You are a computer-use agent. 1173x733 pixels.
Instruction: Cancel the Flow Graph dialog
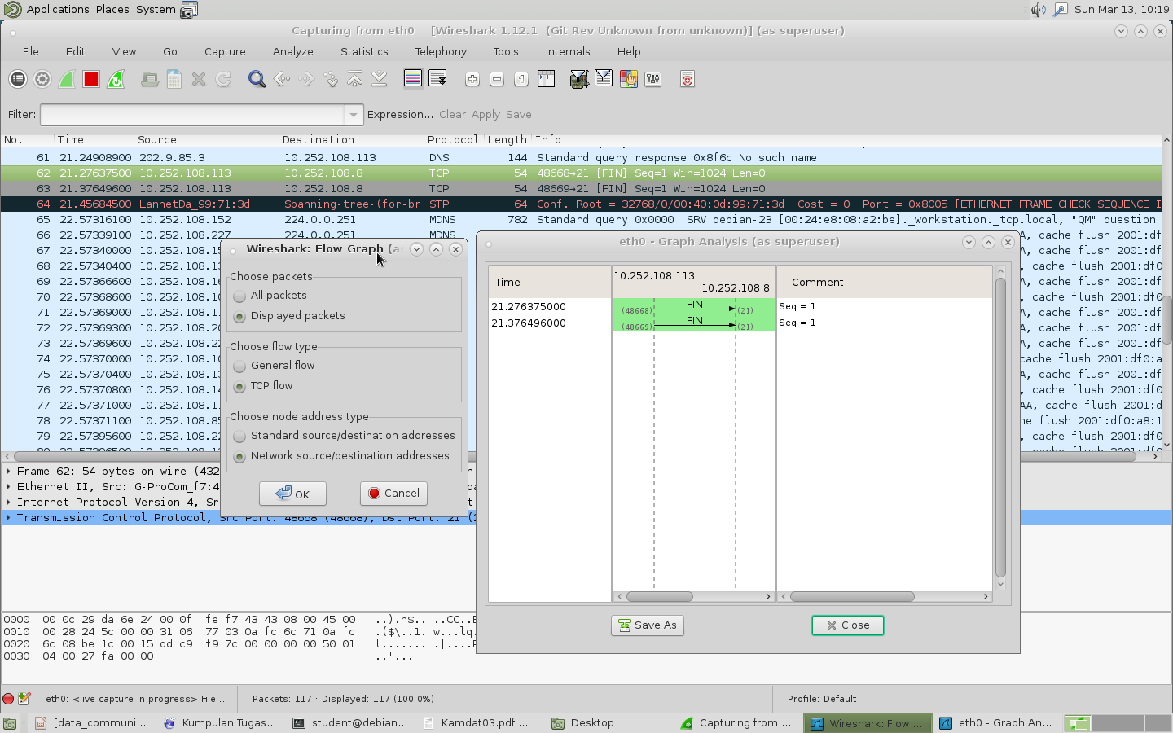pyautogui.click(x=393, y=494)
